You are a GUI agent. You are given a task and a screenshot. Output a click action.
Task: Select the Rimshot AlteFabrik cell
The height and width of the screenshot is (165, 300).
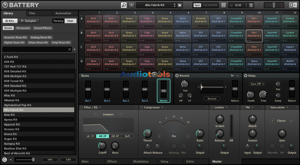(200, 22)
